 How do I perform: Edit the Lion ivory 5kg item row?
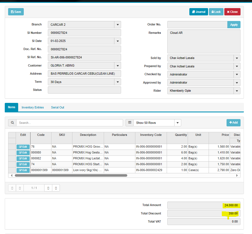23,170
